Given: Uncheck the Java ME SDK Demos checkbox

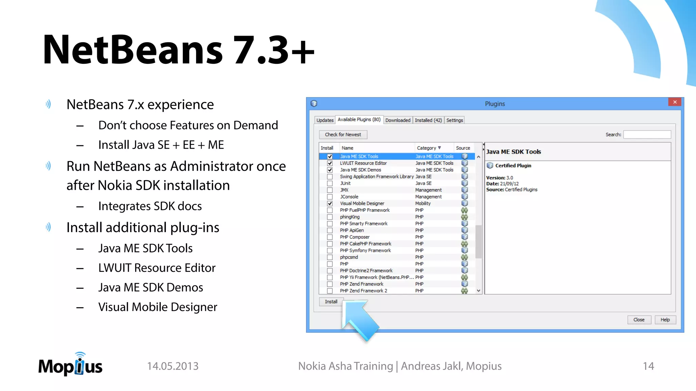Looking at the screenshot, I should (330, 170).
